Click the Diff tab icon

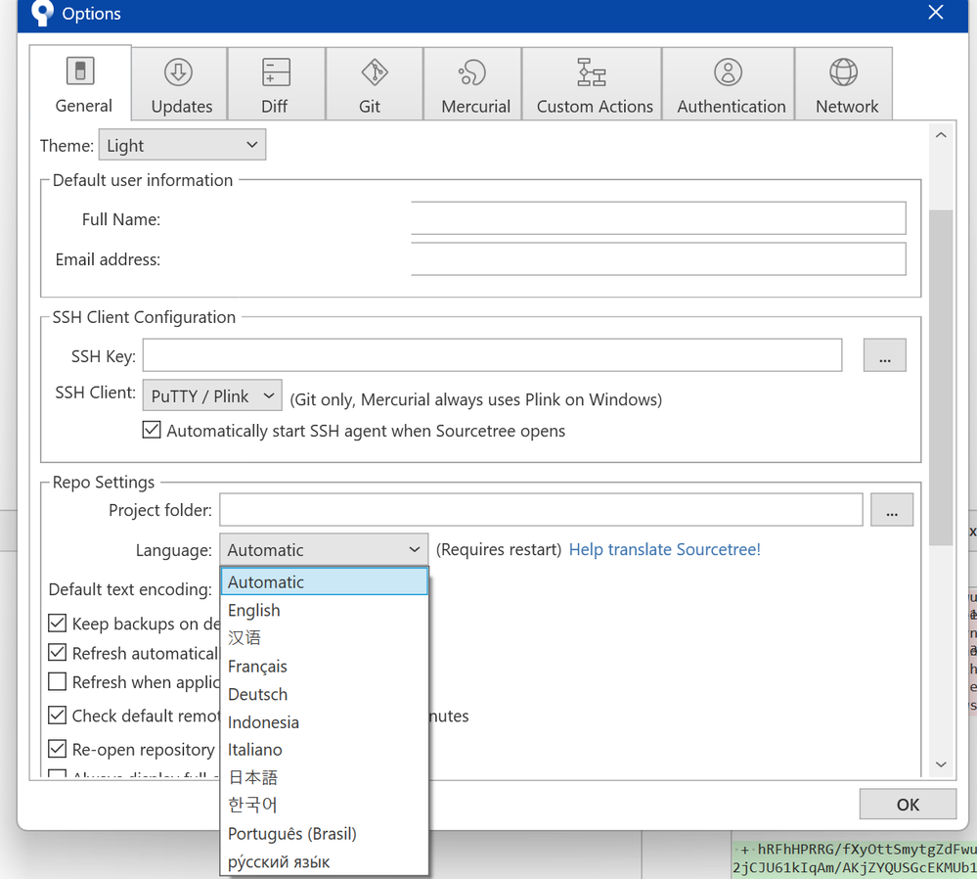coord(276,72)
